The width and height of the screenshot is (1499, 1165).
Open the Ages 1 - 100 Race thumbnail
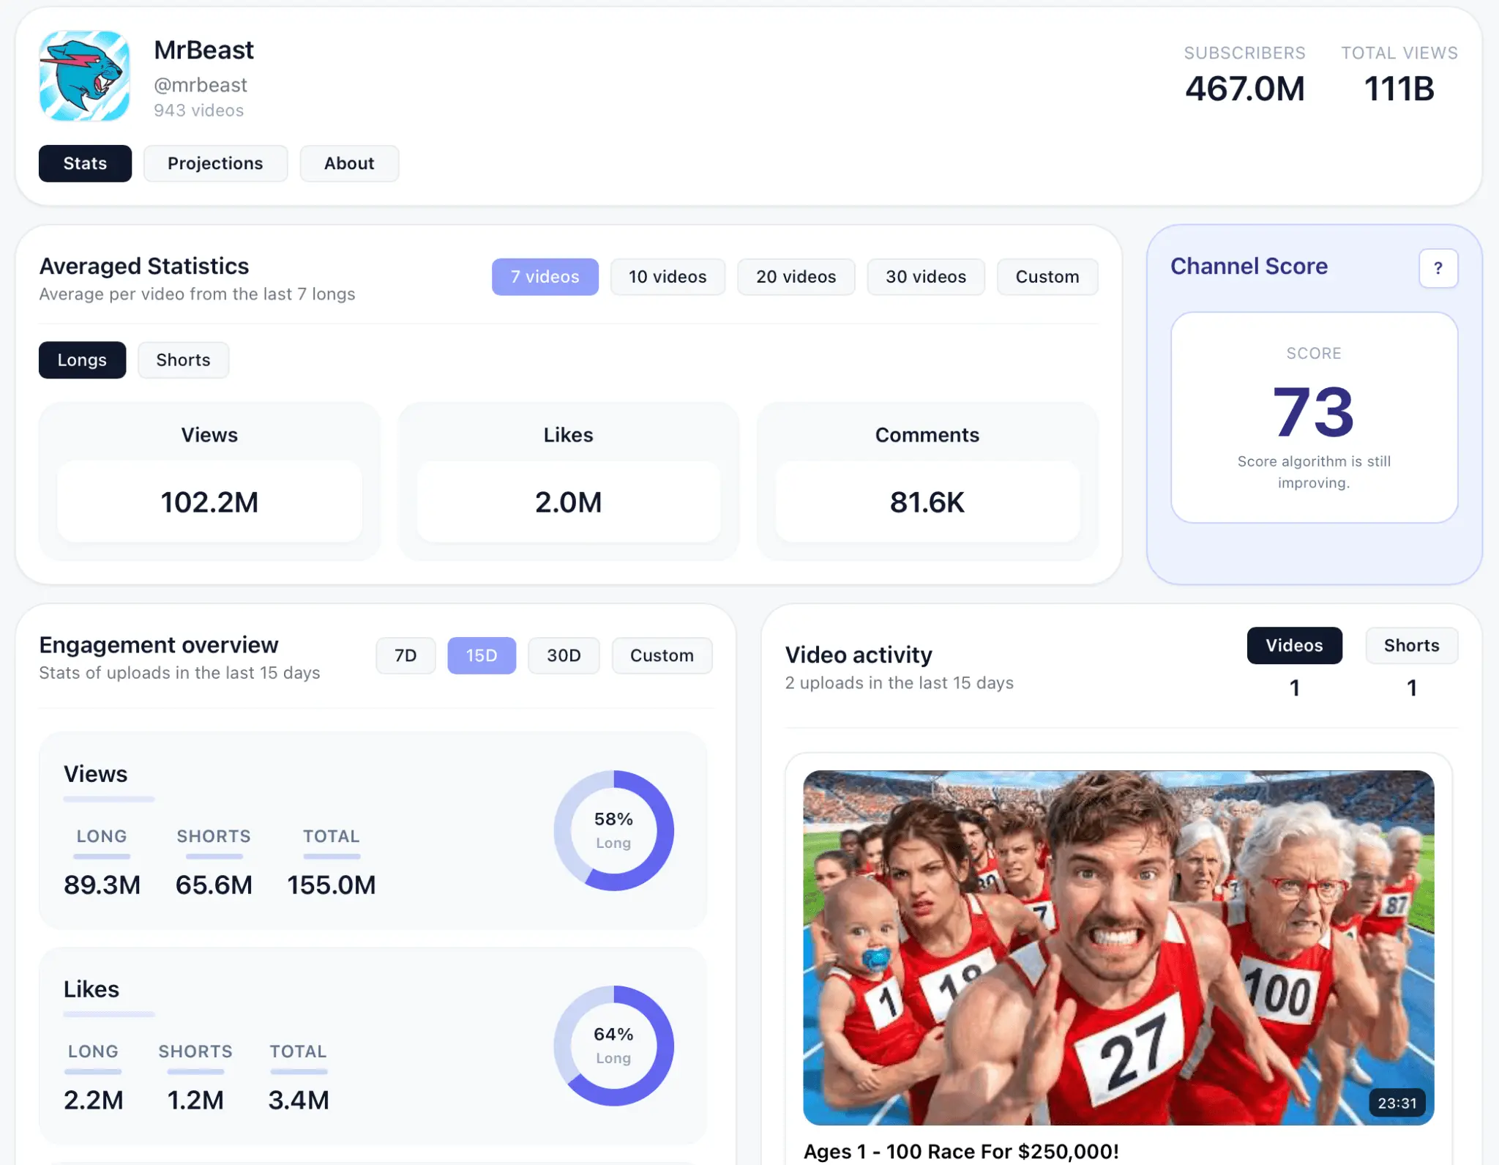click(1118, 948)
